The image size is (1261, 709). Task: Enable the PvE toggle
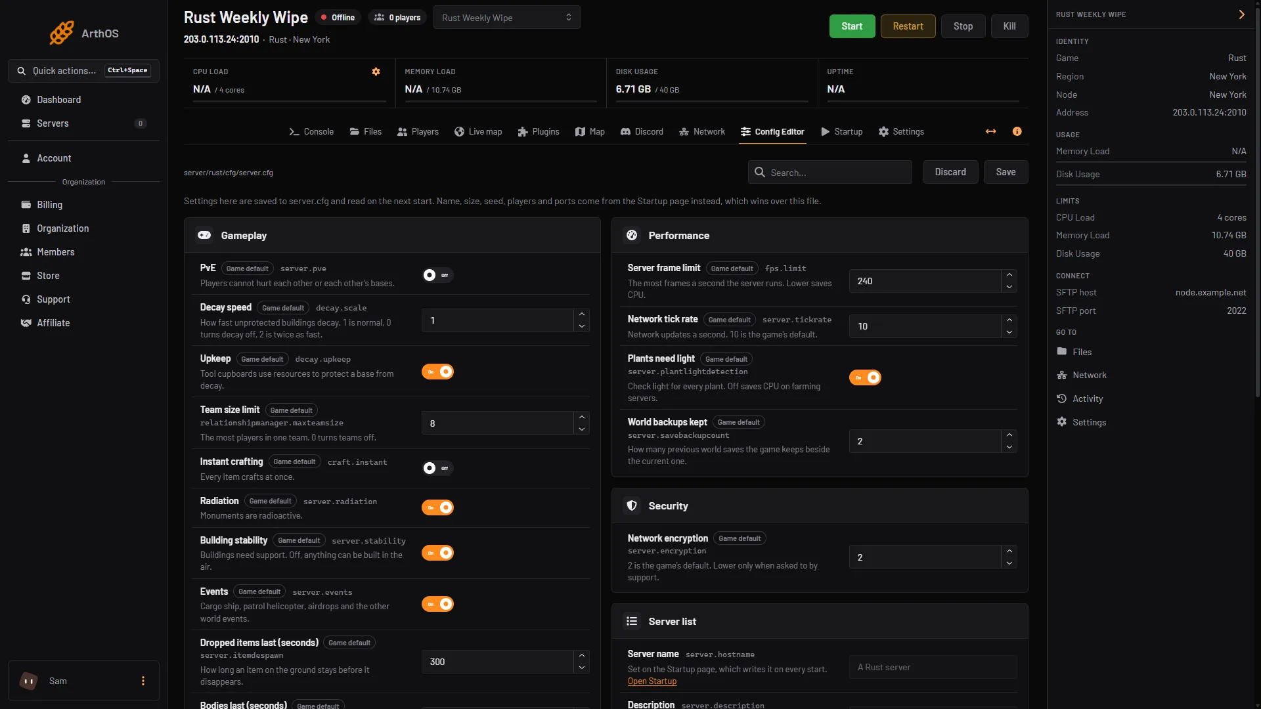tap(437, 275)
